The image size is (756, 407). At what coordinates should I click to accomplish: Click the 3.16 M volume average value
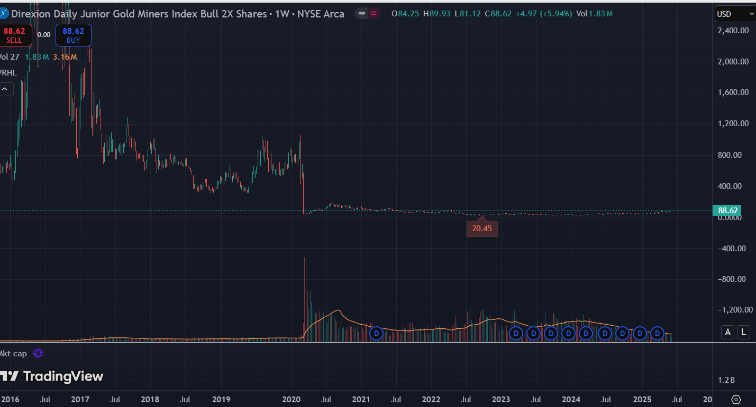point(66,56)
